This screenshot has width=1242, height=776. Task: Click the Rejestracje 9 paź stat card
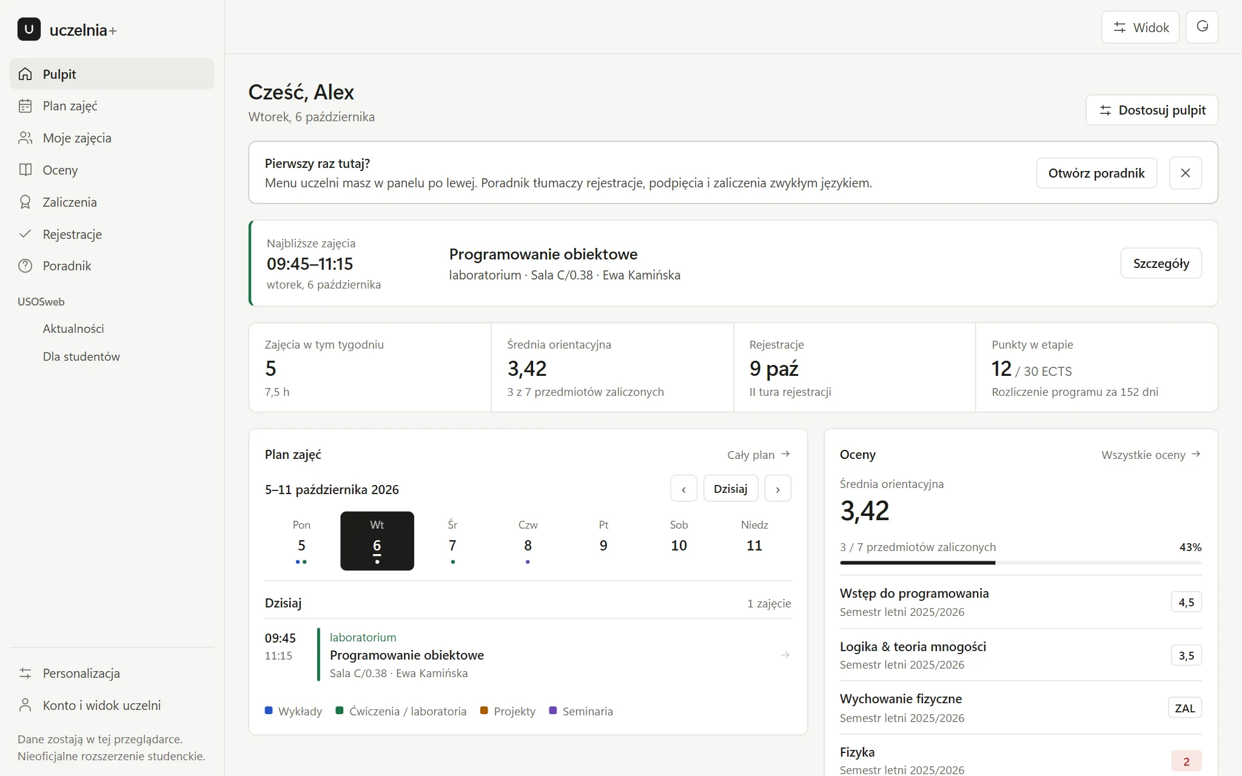(x=854, y=367)
